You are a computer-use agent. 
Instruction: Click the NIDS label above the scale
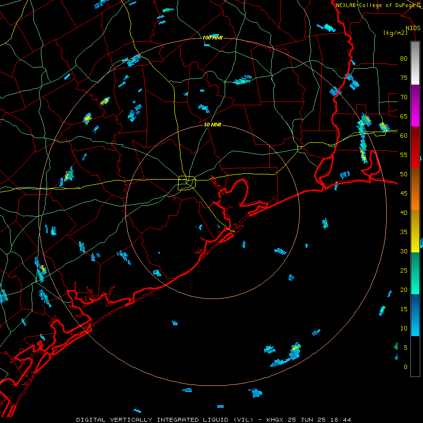pos(413,28)
